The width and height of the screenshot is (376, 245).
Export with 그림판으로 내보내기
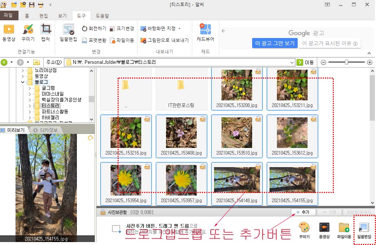(165, 40)
